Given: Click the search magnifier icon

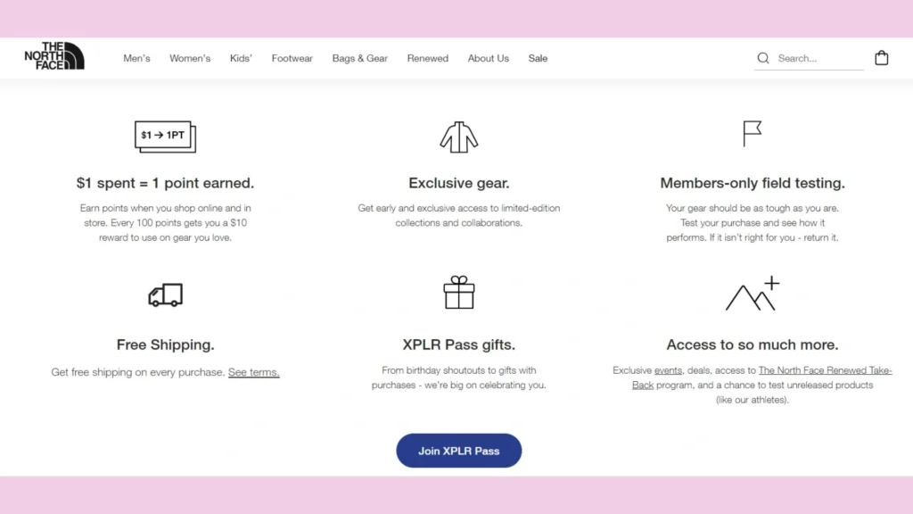Looking at the screenshot, I should tap(763, 58).
